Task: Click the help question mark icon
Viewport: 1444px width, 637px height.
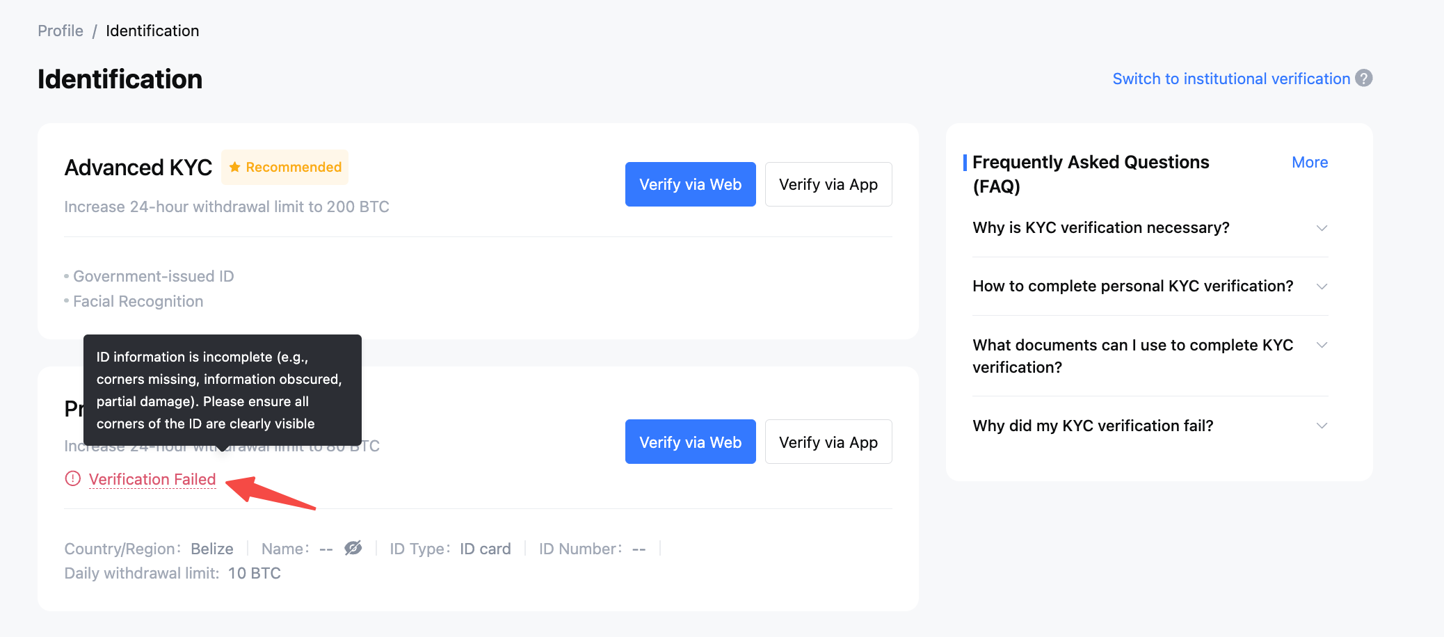Action: (x=1364, y=79)
